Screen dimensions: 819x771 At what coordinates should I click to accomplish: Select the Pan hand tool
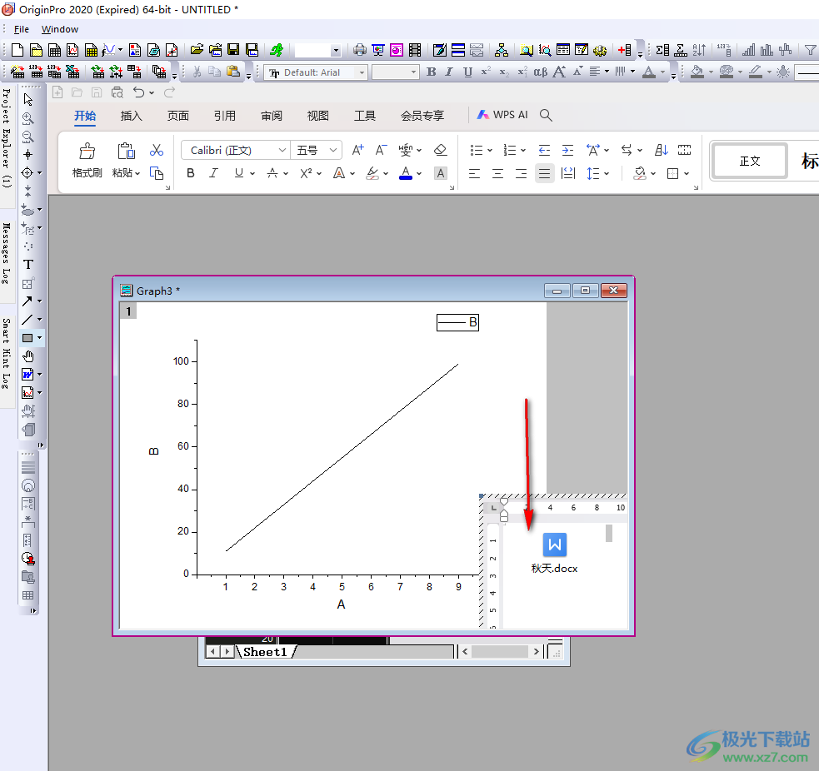[27, 356]
